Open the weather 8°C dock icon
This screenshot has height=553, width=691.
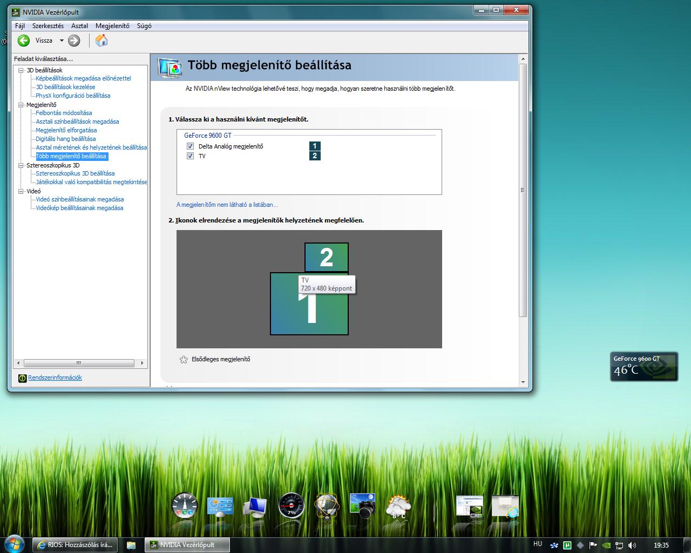click(x=398, y=507)
